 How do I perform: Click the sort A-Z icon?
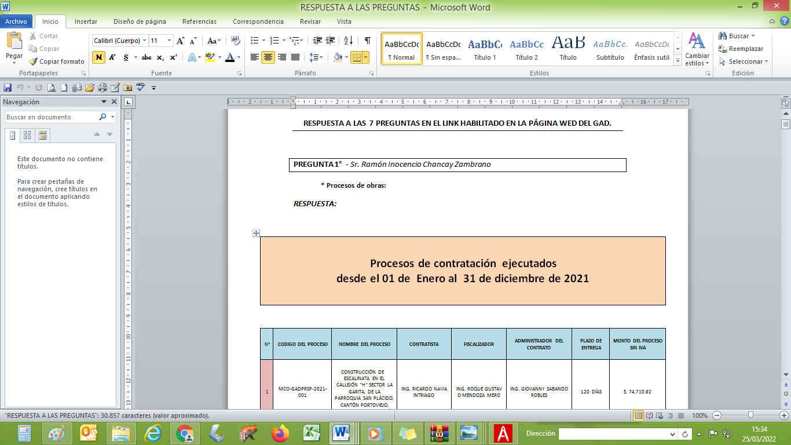(x=348, y=41)
